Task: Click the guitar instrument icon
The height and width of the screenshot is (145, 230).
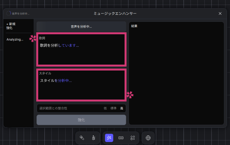Action: (x=94, y=138)
